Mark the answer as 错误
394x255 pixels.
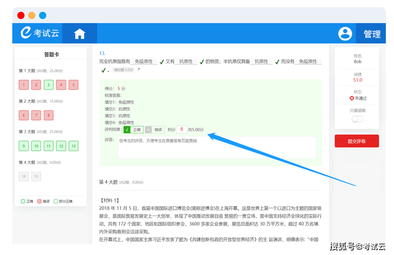[x=155, y=130]
